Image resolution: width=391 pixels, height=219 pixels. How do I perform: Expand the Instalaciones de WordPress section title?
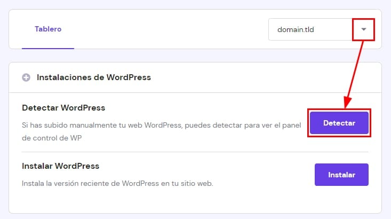(93, 77)
